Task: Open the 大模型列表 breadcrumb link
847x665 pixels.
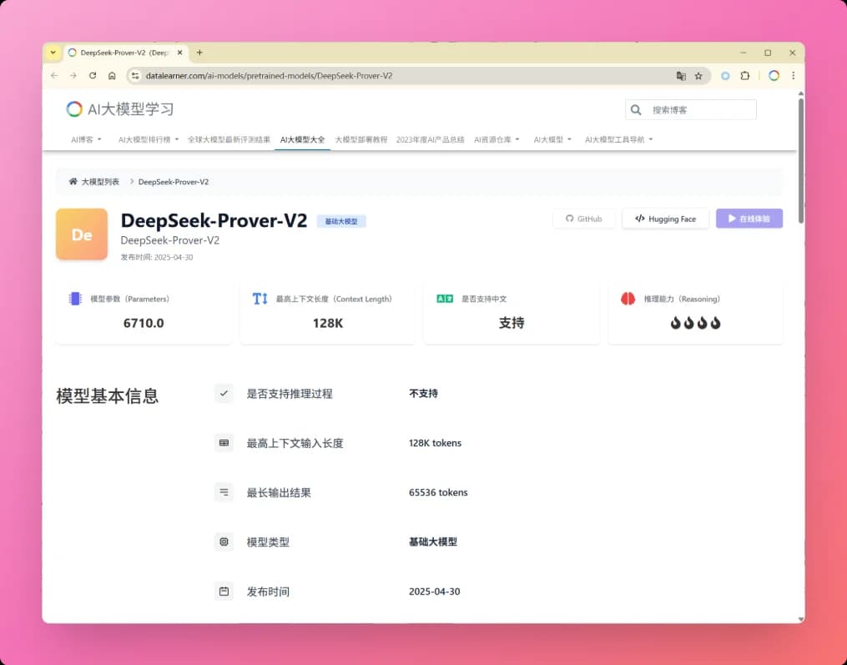Action: click(98, 181)
